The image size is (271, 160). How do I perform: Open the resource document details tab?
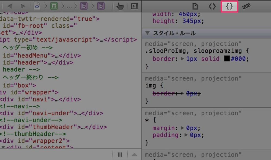(x=195, y=7)
